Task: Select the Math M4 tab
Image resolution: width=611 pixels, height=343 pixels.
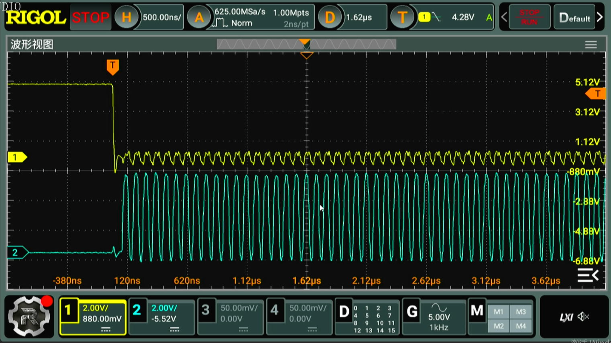Action: pos(521,326)
